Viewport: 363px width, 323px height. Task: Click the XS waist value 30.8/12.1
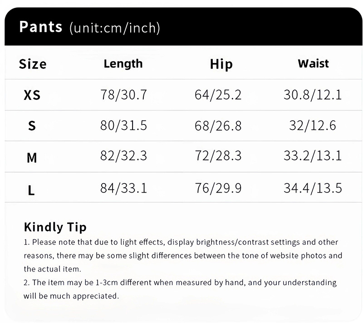(313, 95)
